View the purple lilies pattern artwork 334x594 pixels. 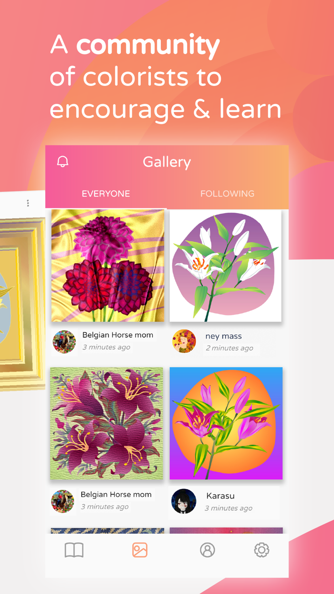[107, 424]
